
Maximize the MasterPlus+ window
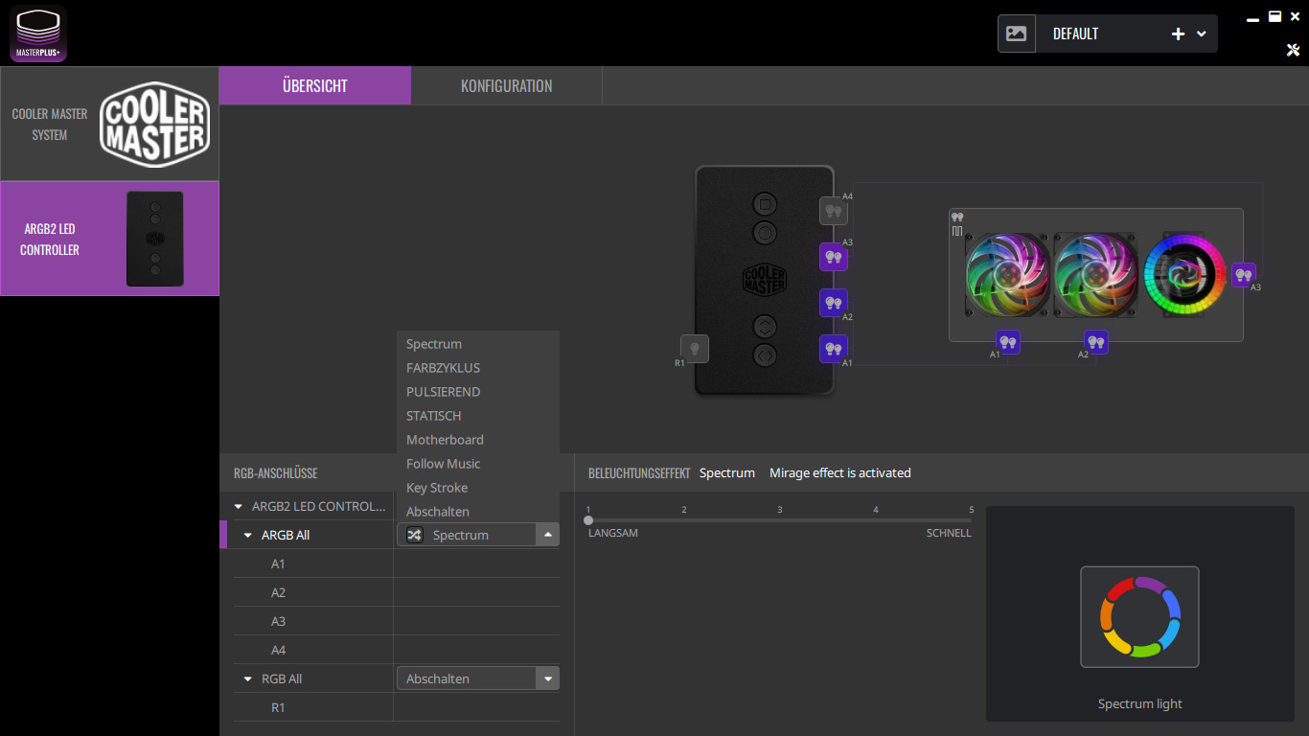[1275, 16]
